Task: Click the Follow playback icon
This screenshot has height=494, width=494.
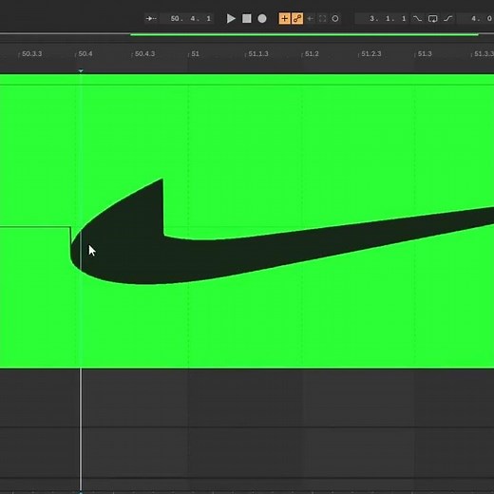Action: click(151, 19)
